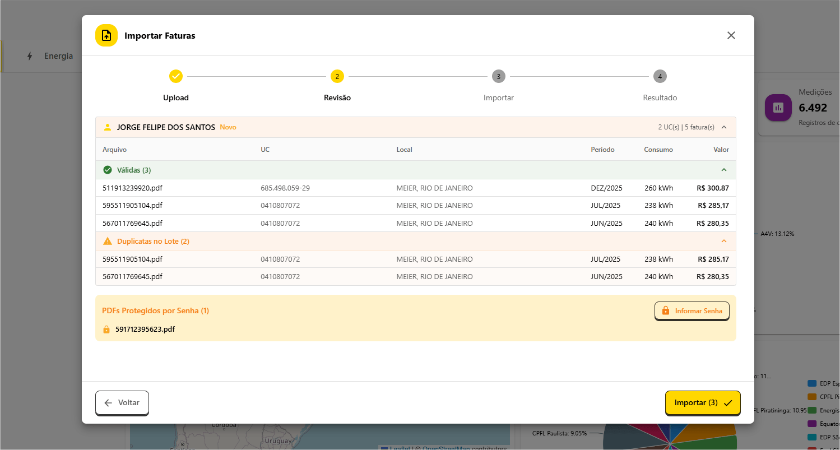Image resolution: width=840 pixels, height=450 pixels.
Task: Collapse the JORGE FELIPE DOS SANTOS group
Action: point(723,127)
